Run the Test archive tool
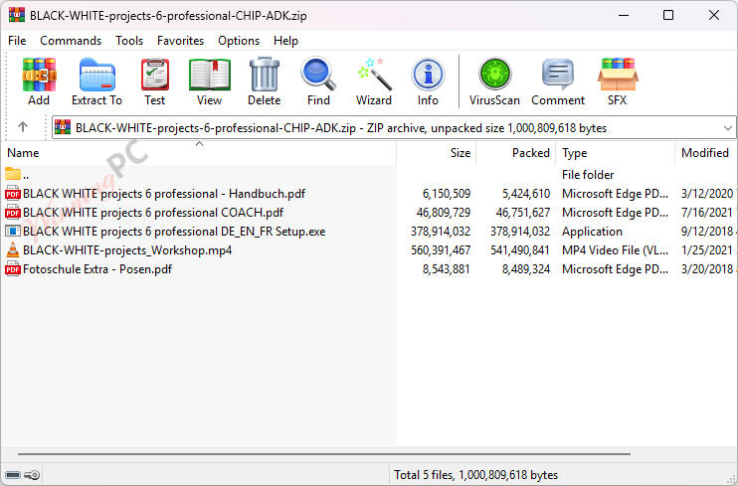This screenshot has height=486, width=738. (x=155, y=75)
